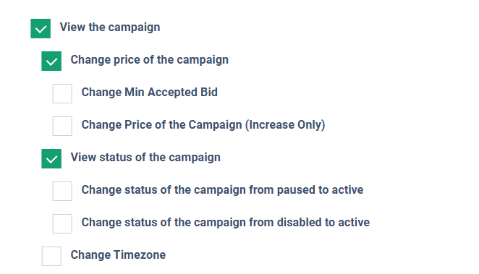Click the View the campaign label text
This screenshot has width=479, height=274.
click(x=110, y=27)
